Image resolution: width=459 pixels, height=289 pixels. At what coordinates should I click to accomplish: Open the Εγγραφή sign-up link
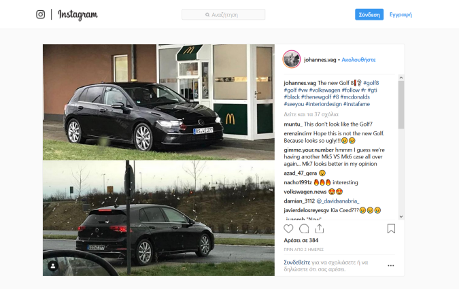pos(401,15)
